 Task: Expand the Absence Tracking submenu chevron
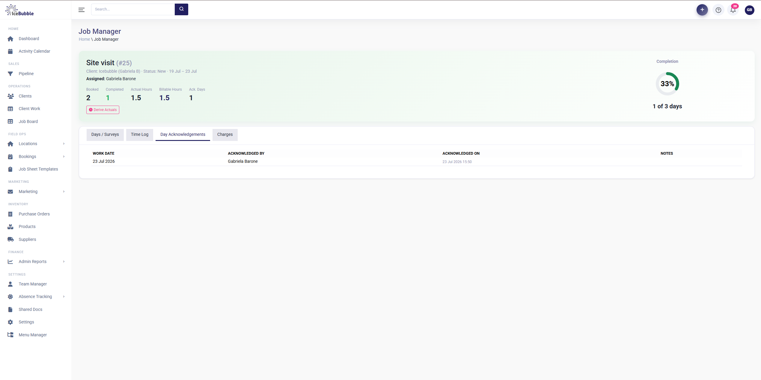pos(64,297)
